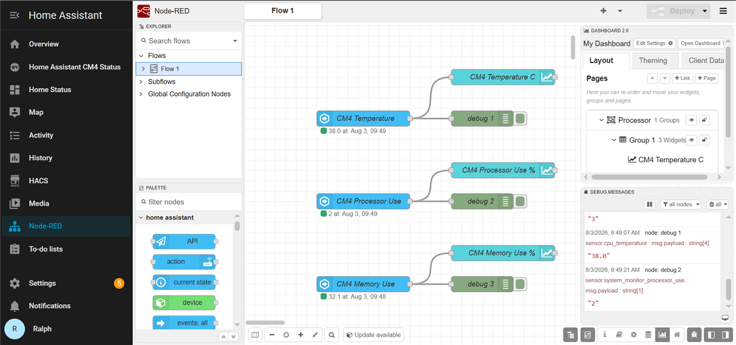This screenshot has height=345, width=736.
Task: Toggle visibility of the Processor page
Action: pyautogui.click(x=691, y=120)
